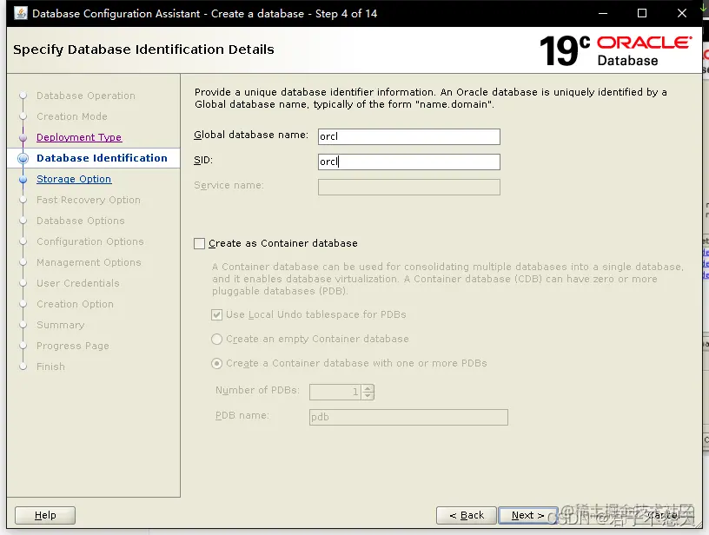Image resolution: width=709 pixels, height=535 pixels.
Task: Open the Deployment Type step
Action: [x=79, y=137]
